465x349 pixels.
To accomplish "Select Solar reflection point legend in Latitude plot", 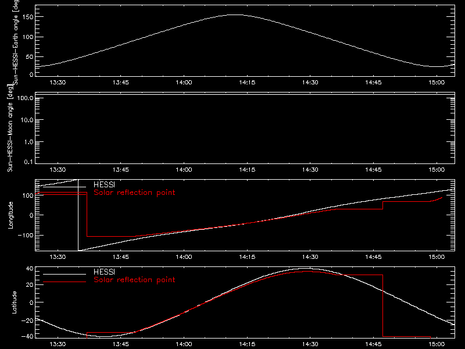I will [x=134, y=280].
